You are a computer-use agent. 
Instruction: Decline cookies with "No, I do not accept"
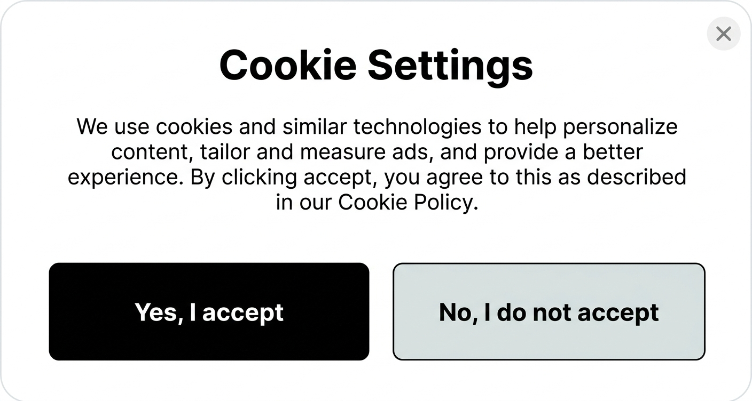coord(549,311)
